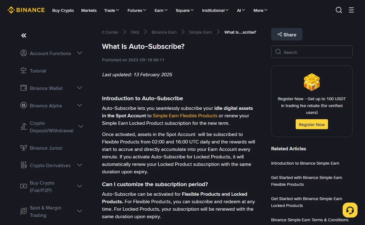Screen dimensions: 365x225
Task: Click the Tutorial signpost icon
Action: point(24,70)
